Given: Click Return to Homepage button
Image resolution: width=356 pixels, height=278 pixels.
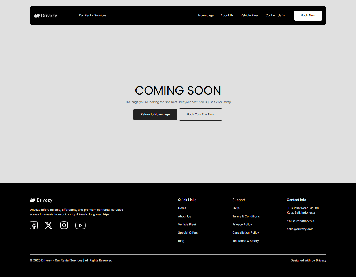Looking at the screenshot, I should [x=155, y=115].
